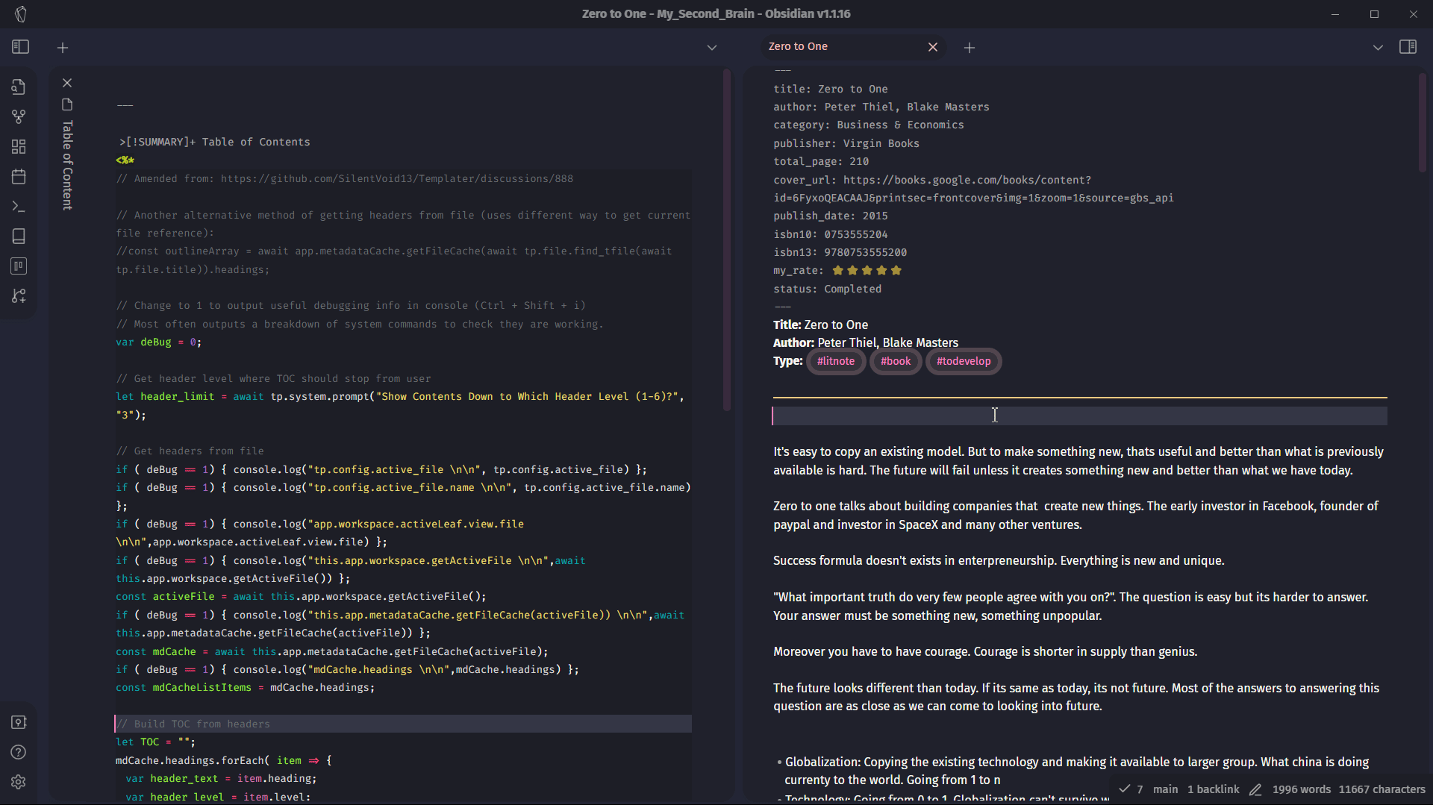This screenshot has height=805, width=1433.
Task: Open the help icon in ribbon
Action: point(19,752)
